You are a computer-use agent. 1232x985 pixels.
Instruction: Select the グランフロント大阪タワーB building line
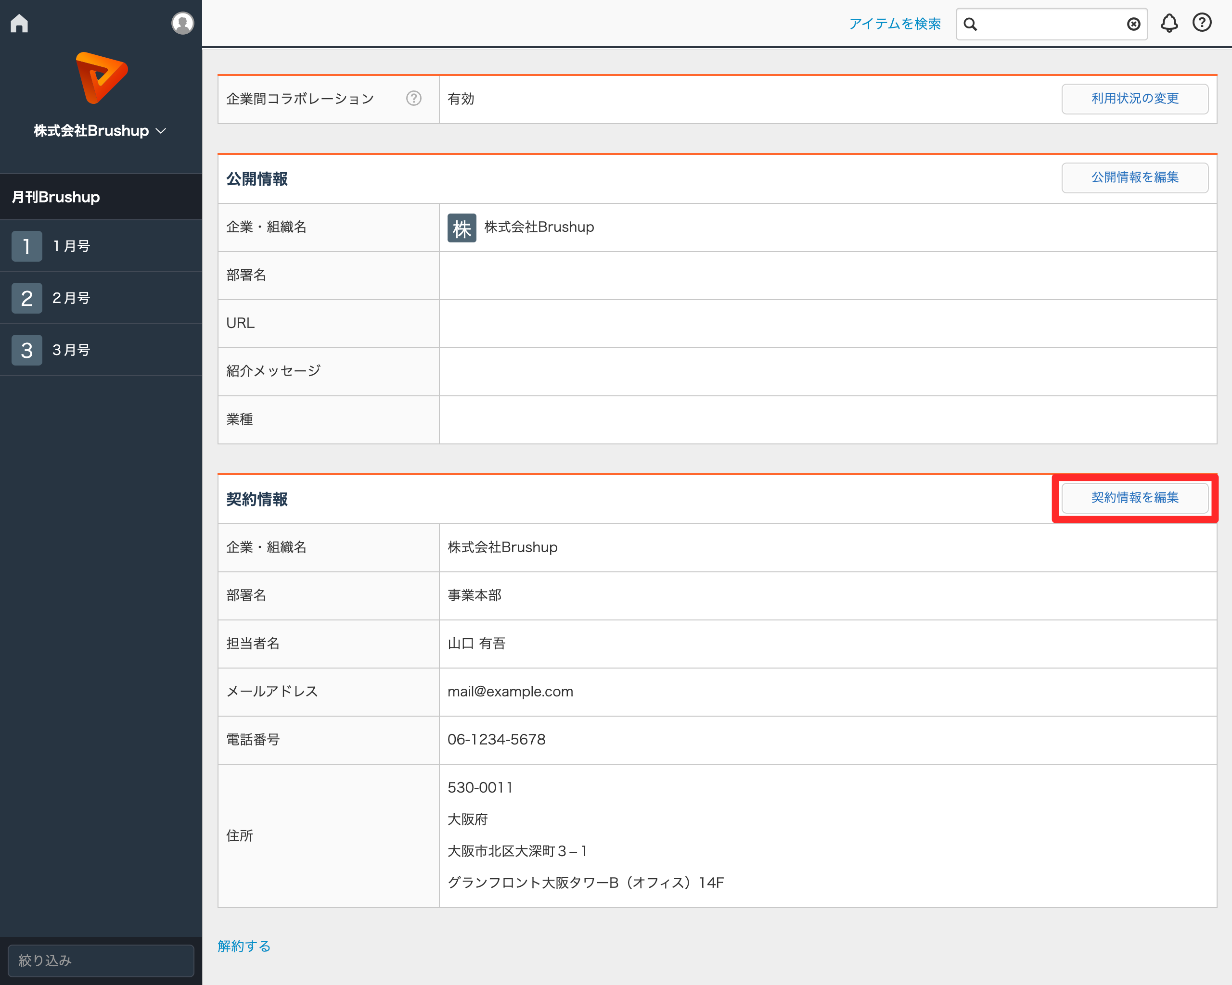coord(586,883)
